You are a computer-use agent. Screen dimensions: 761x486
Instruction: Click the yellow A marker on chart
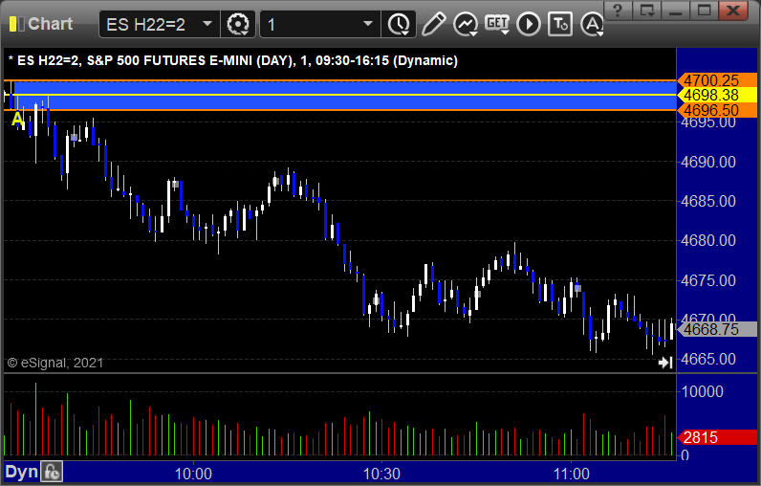click(x=17, y=119)
